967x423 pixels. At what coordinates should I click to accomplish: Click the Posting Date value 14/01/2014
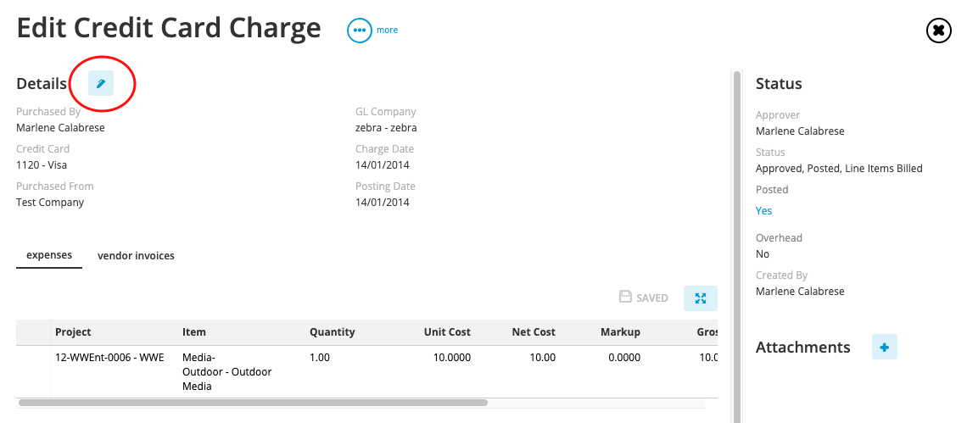tap(383, 203)
